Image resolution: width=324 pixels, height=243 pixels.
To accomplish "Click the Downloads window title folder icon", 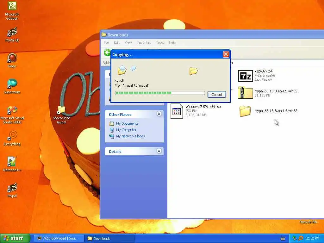I will 104,34.
